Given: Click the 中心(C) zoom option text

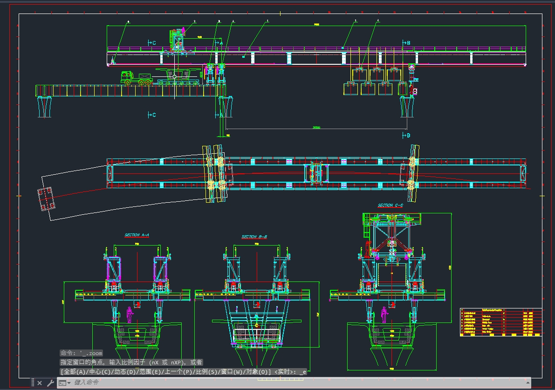Looking at the screenshot, I should point(99,372).
